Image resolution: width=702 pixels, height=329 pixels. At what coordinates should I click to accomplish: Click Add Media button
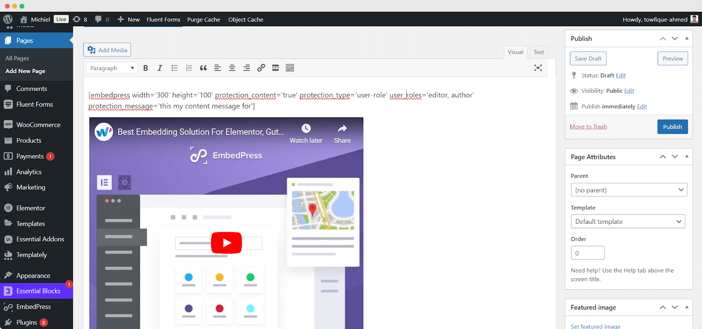107,50
